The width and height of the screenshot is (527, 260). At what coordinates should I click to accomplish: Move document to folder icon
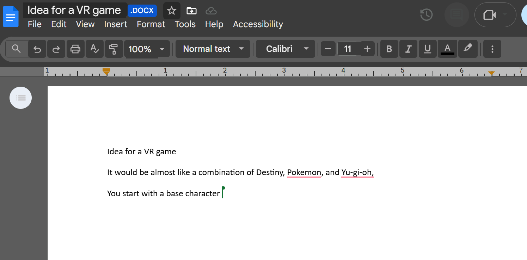(191, 11)
